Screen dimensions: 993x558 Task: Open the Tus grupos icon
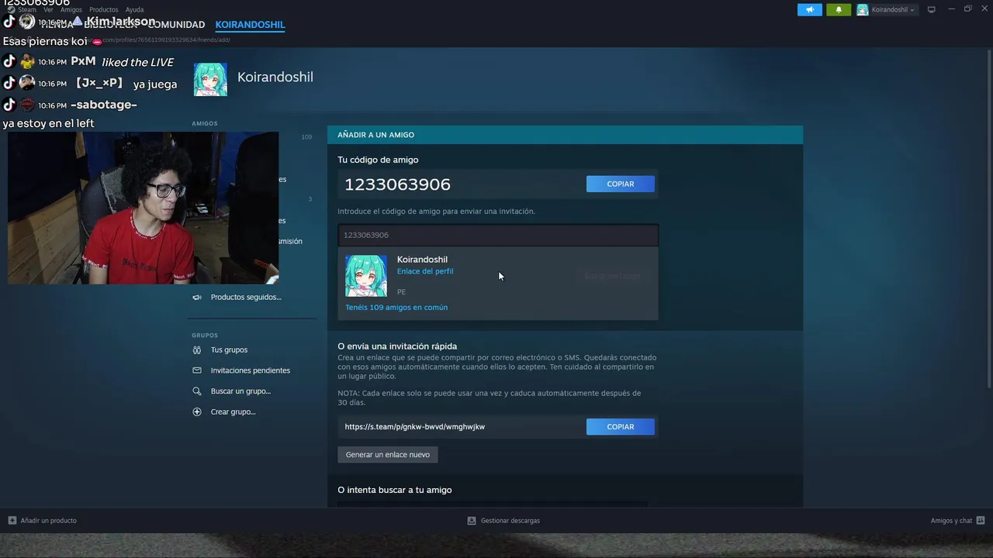pyautogui.click(x=197, y=350)
